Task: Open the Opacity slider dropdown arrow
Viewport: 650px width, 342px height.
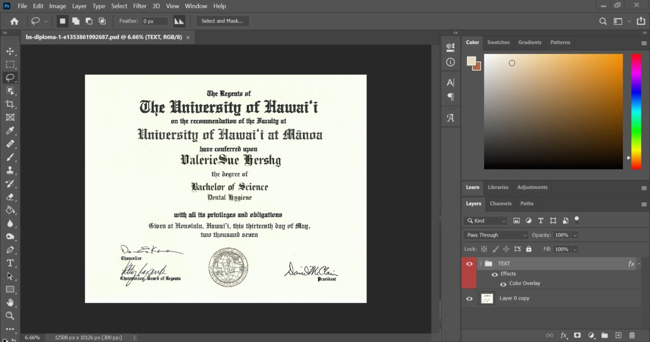Action: (575, 236)
